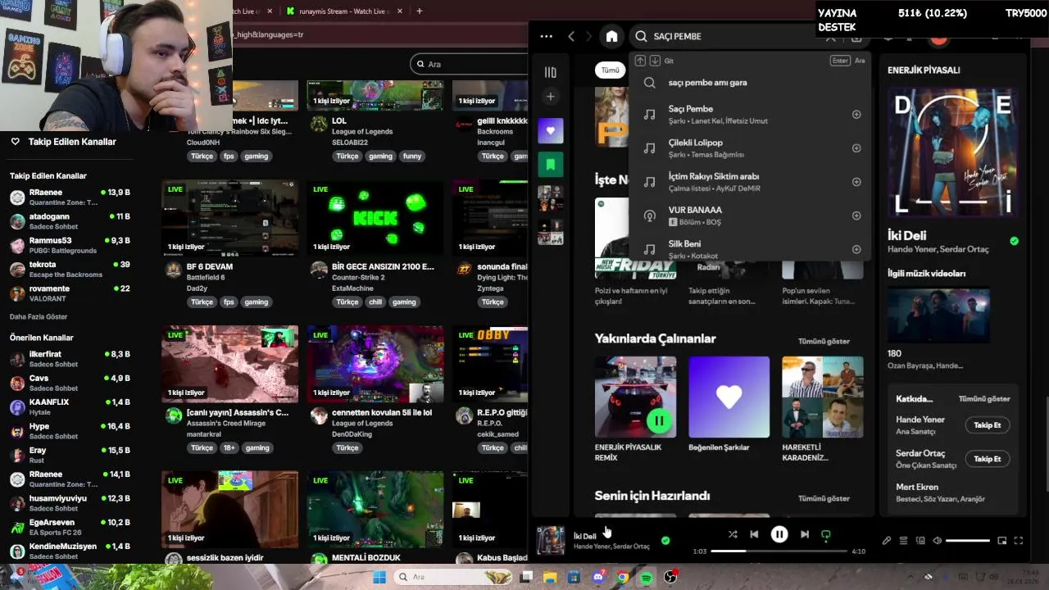Toggle the lyrics microphone icon

coord(886,541)
